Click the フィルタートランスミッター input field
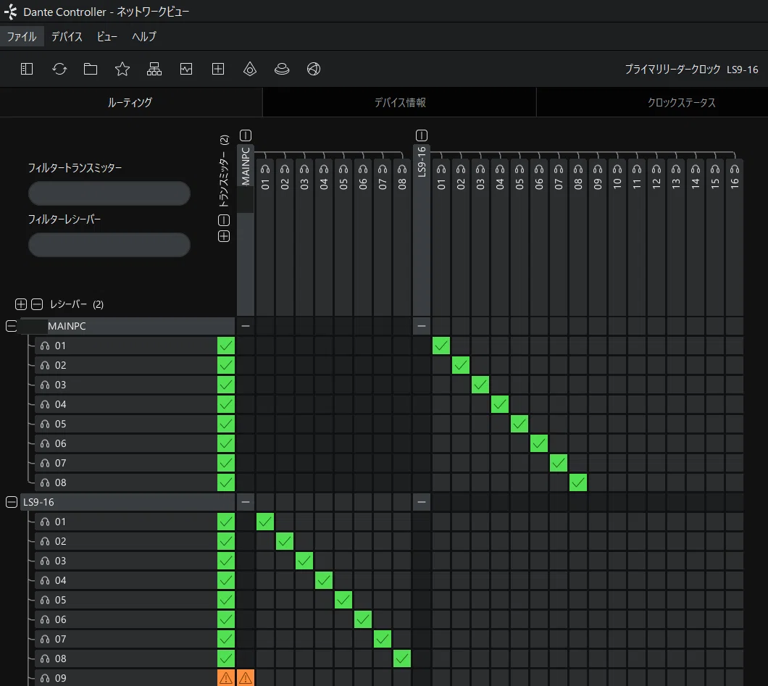Image resolution: width=768 pixels, height=686 pixels. 109,193
